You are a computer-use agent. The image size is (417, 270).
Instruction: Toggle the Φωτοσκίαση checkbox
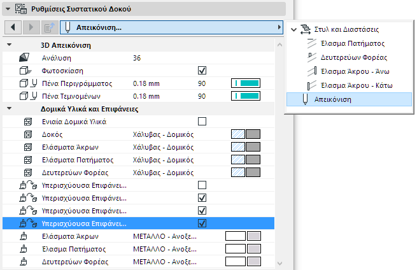(x=202, y=71)
